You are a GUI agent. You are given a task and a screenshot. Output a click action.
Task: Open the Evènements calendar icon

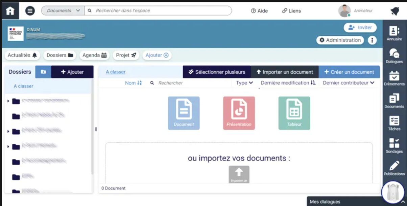click(x=394, y=78)
